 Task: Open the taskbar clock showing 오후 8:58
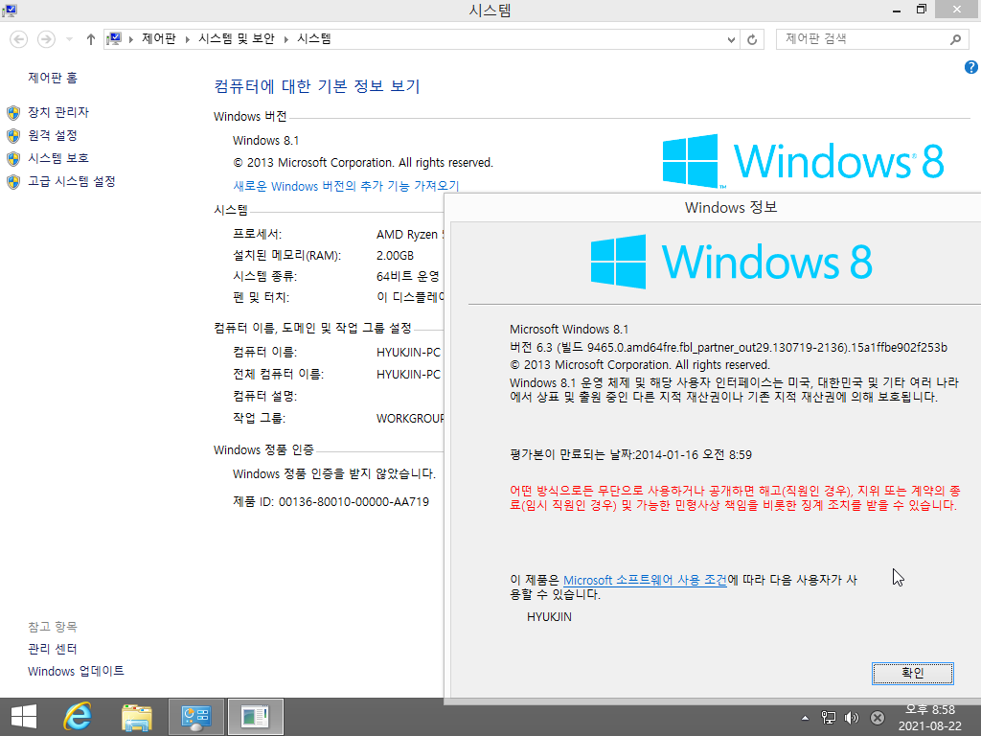929,718
